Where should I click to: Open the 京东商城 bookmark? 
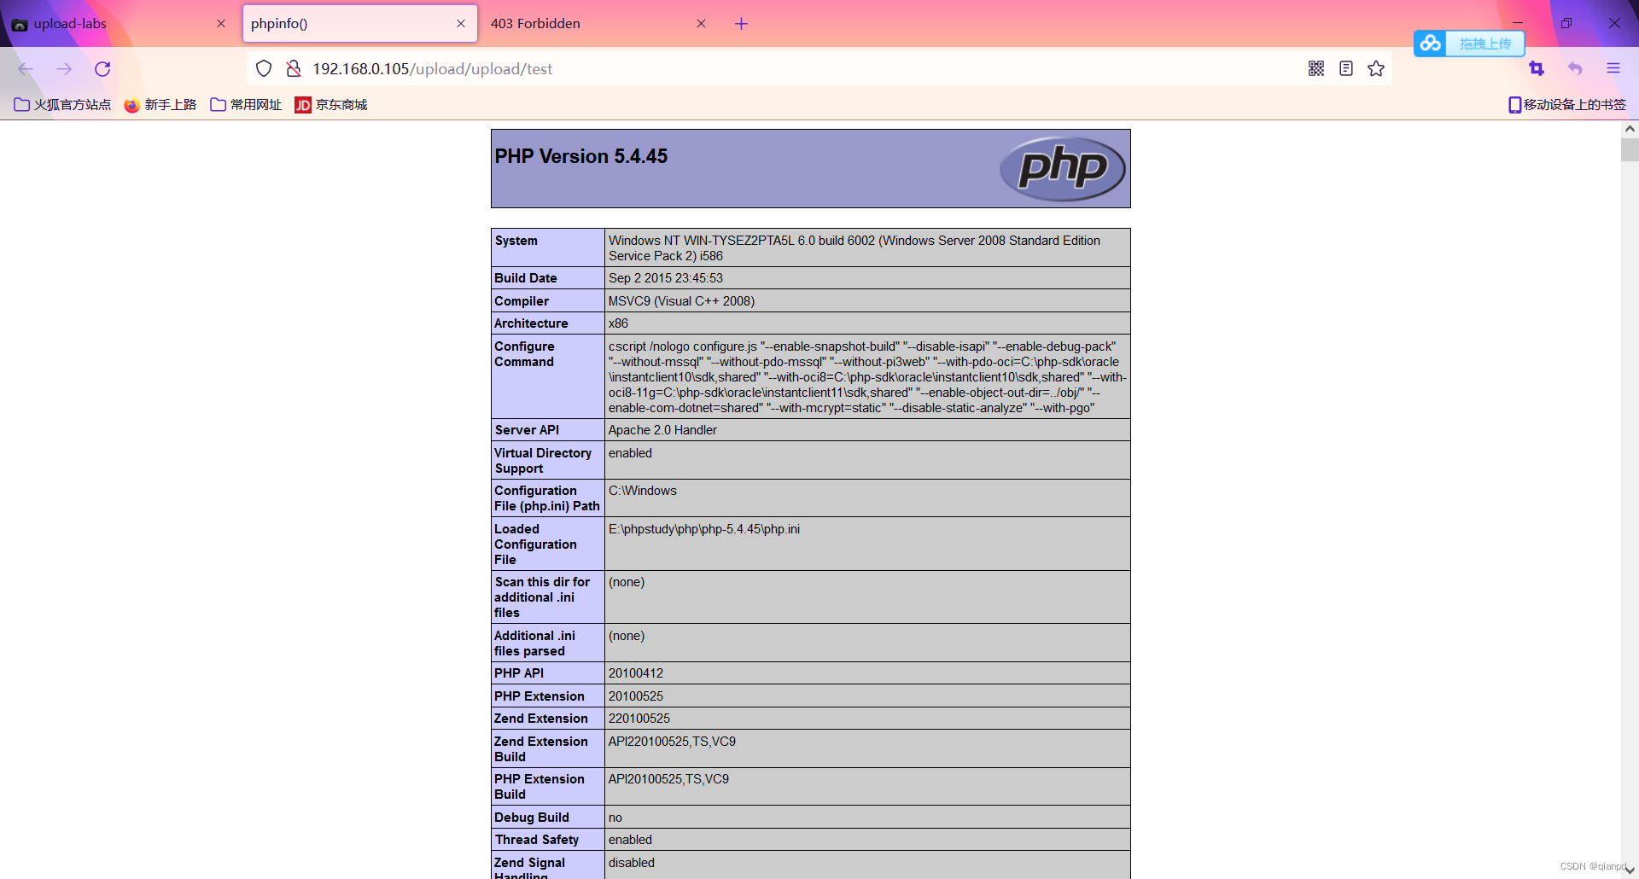[331, 105]
